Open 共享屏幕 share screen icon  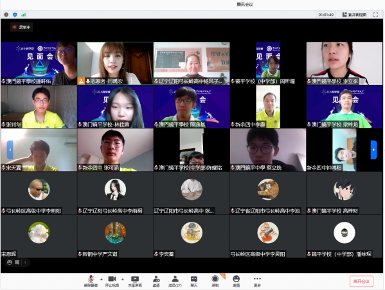[135, 281]
